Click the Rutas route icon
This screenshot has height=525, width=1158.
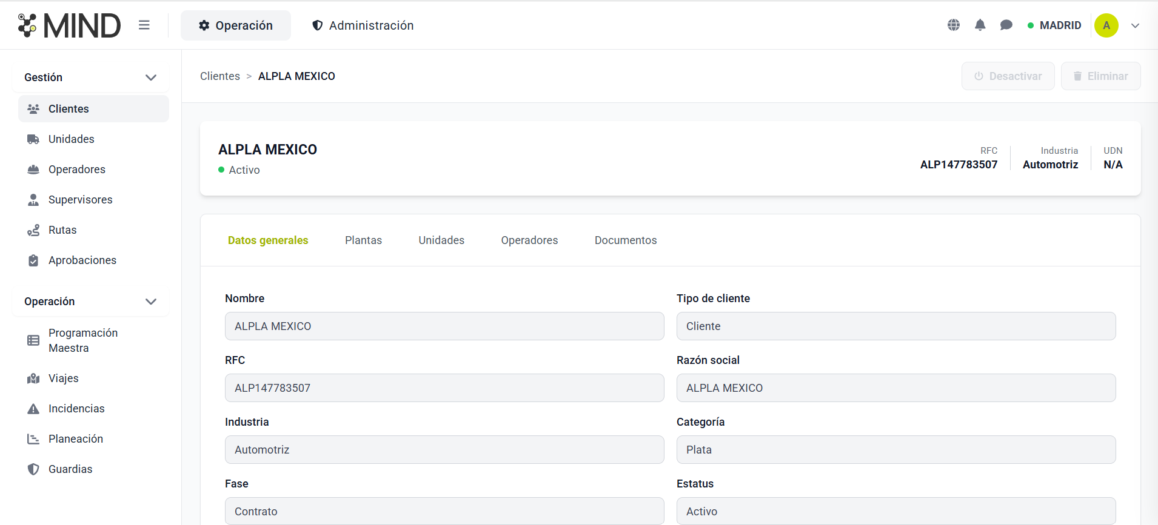point(33,230)
